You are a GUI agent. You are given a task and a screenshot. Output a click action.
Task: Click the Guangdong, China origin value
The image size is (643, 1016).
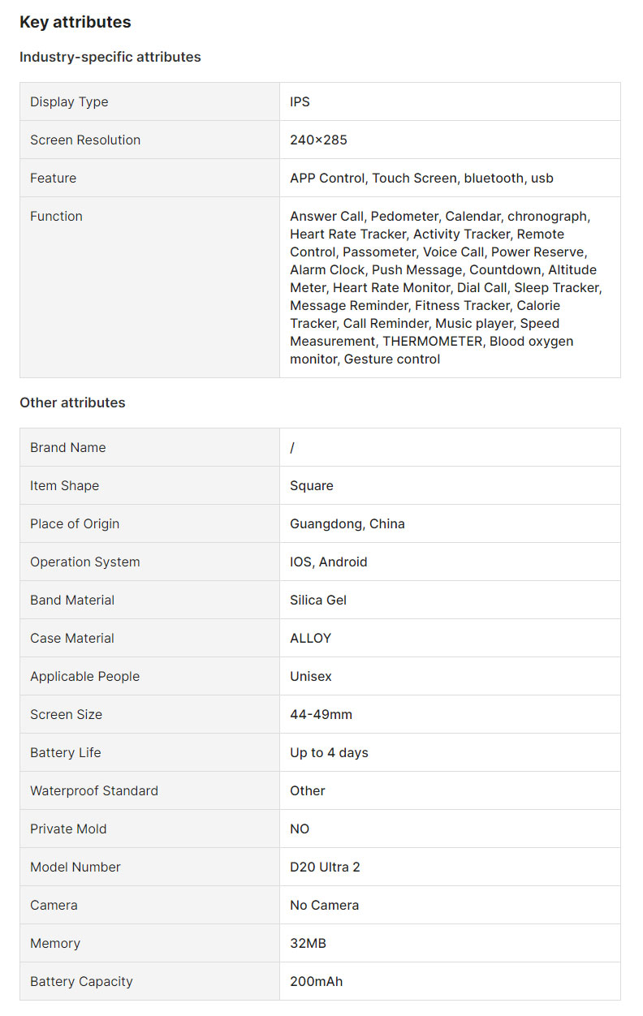347,524
